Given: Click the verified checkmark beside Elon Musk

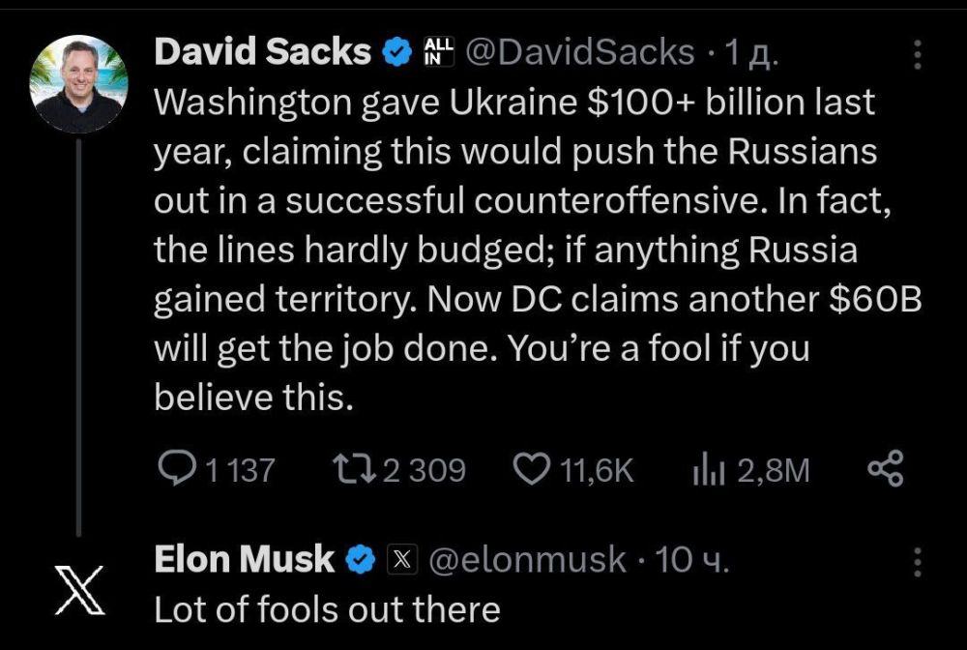Looking at the screenshot, I should [x=358, y=558].
